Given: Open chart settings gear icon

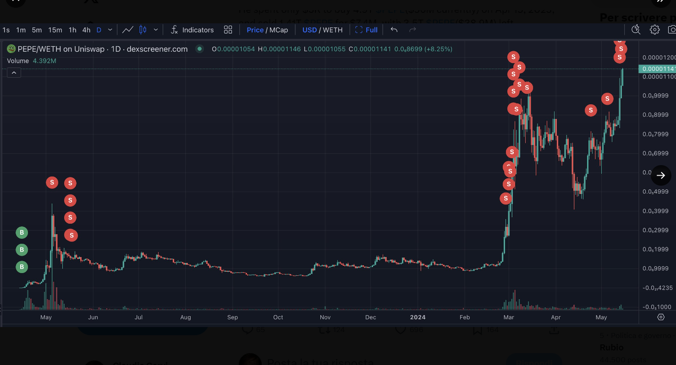Looking at the screenshot, I should [654, 30].
